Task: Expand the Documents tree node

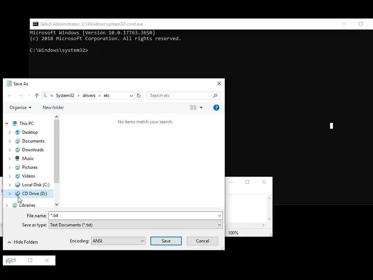Action: point(10,141)
